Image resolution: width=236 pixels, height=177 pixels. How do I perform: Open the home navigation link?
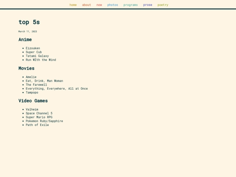(x=73, y=5)
